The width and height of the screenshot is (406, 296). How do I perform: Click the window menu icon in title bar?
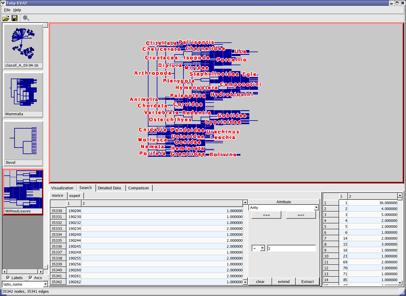point(3,3)
